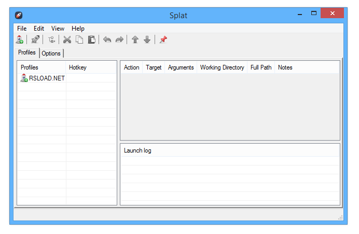Click the Notes column header
This screenshot has width=359, height=234.
pos(307,67)
